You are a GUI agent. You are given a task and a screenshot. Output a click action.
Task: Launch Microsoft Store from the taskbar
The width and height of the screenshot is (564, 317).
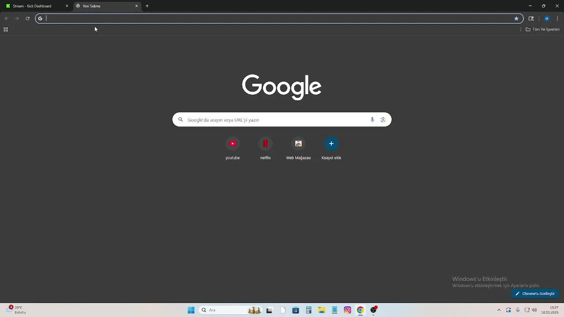(296, 310)
